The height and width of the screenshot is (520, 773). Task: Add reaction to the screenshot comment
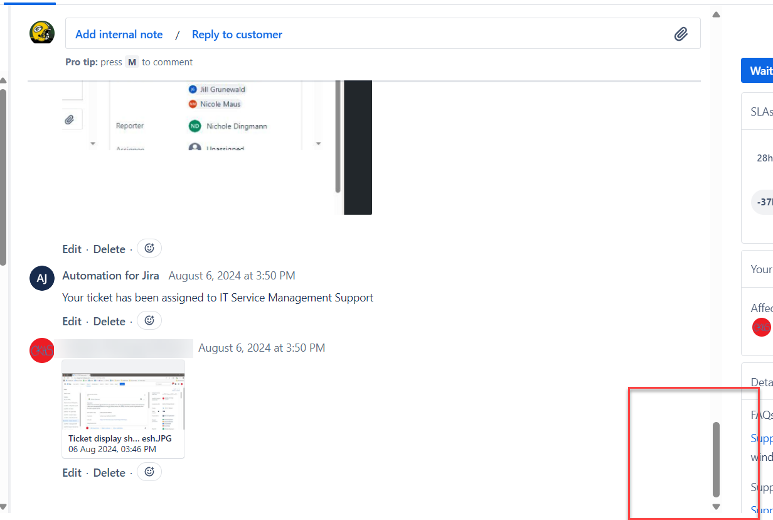pos(149,248)
